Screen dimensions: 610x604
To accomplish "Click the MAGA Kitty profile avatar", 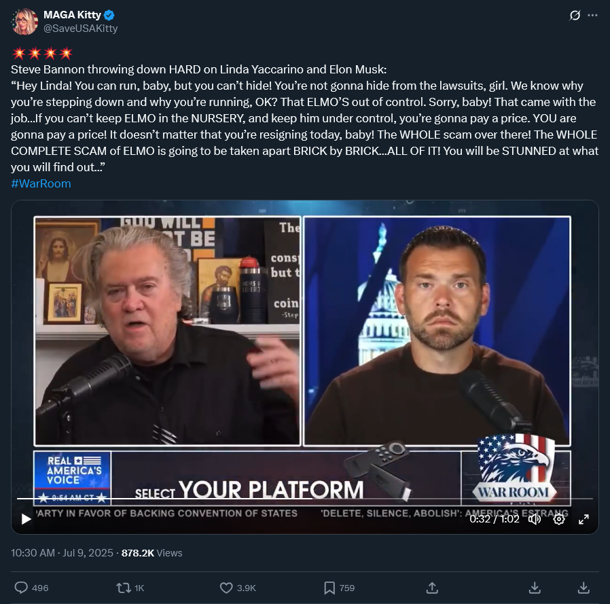I will coord(25,22).
